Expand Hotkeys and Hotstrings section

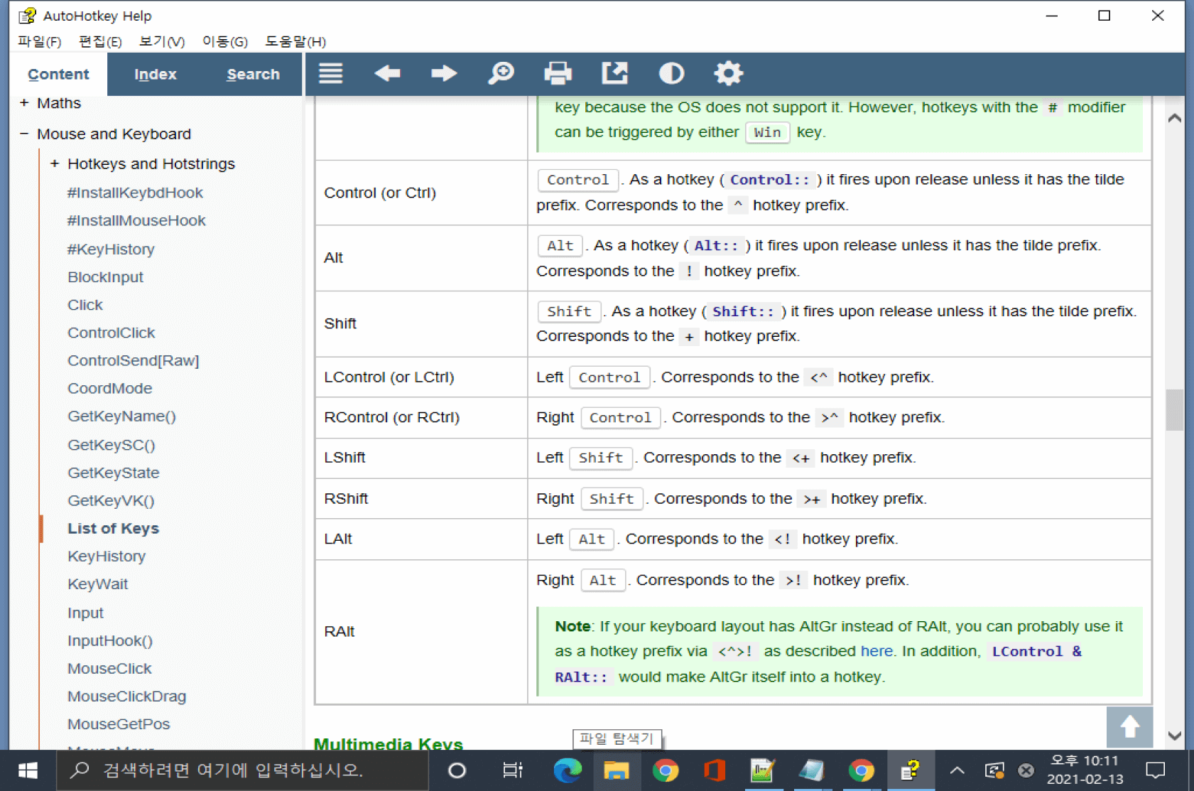[x=55, y=164]
